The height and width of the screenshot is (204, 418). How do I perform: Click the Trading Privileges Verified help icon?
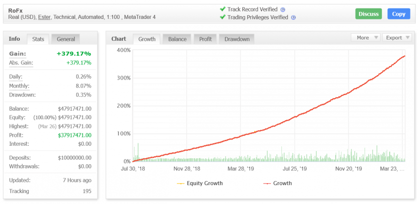(293, 18)
